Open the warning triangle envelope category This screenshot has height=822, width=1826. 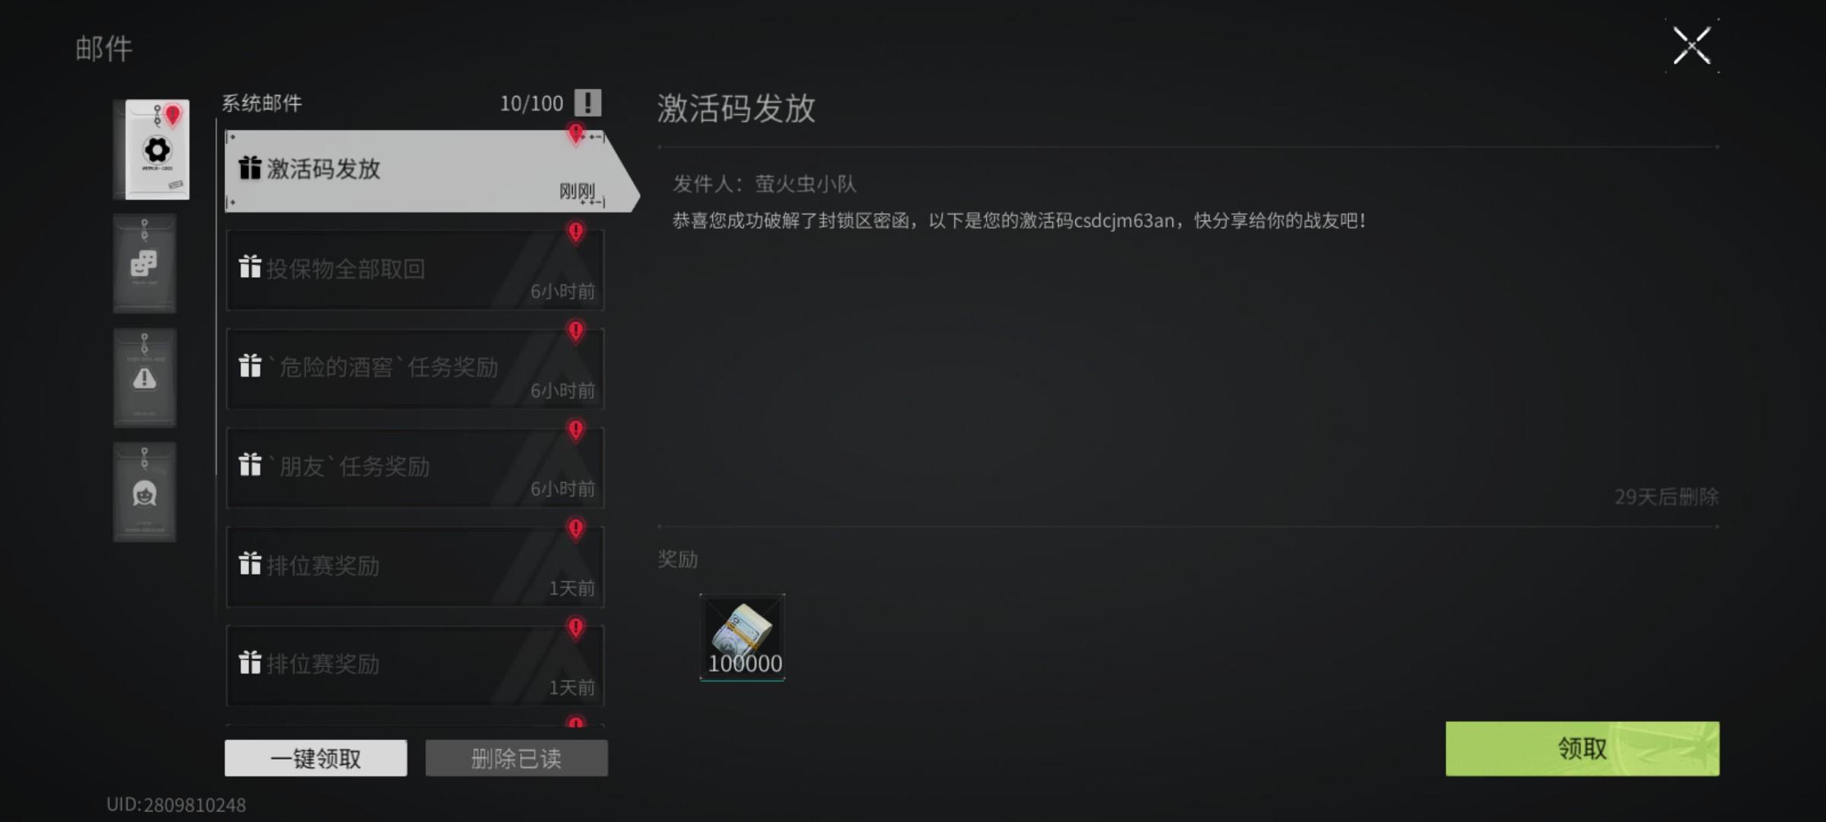click(x=145, y=378)
